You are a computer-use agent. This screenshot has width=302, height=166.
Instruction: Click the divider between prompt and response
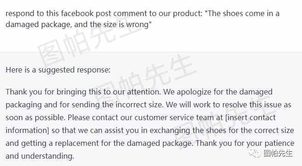(x=151, y=52)
